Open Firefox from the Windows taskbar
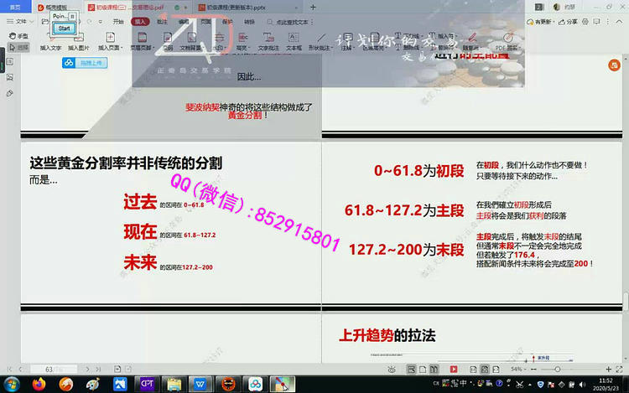Viewport: 629px width, 393px height. pyautogui.click(x=39, y=384)
